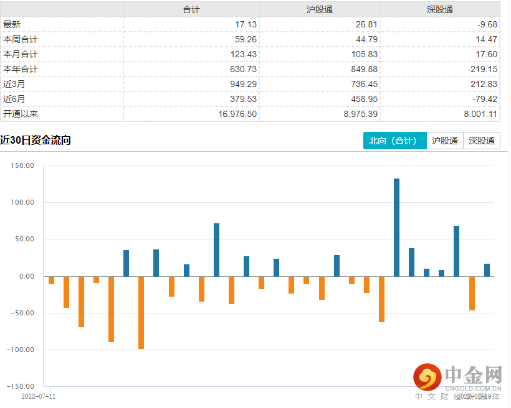Click the value 458.95 in 近6月 row
This screenshot has width=511, height=408.
click(x=365, y=99)
